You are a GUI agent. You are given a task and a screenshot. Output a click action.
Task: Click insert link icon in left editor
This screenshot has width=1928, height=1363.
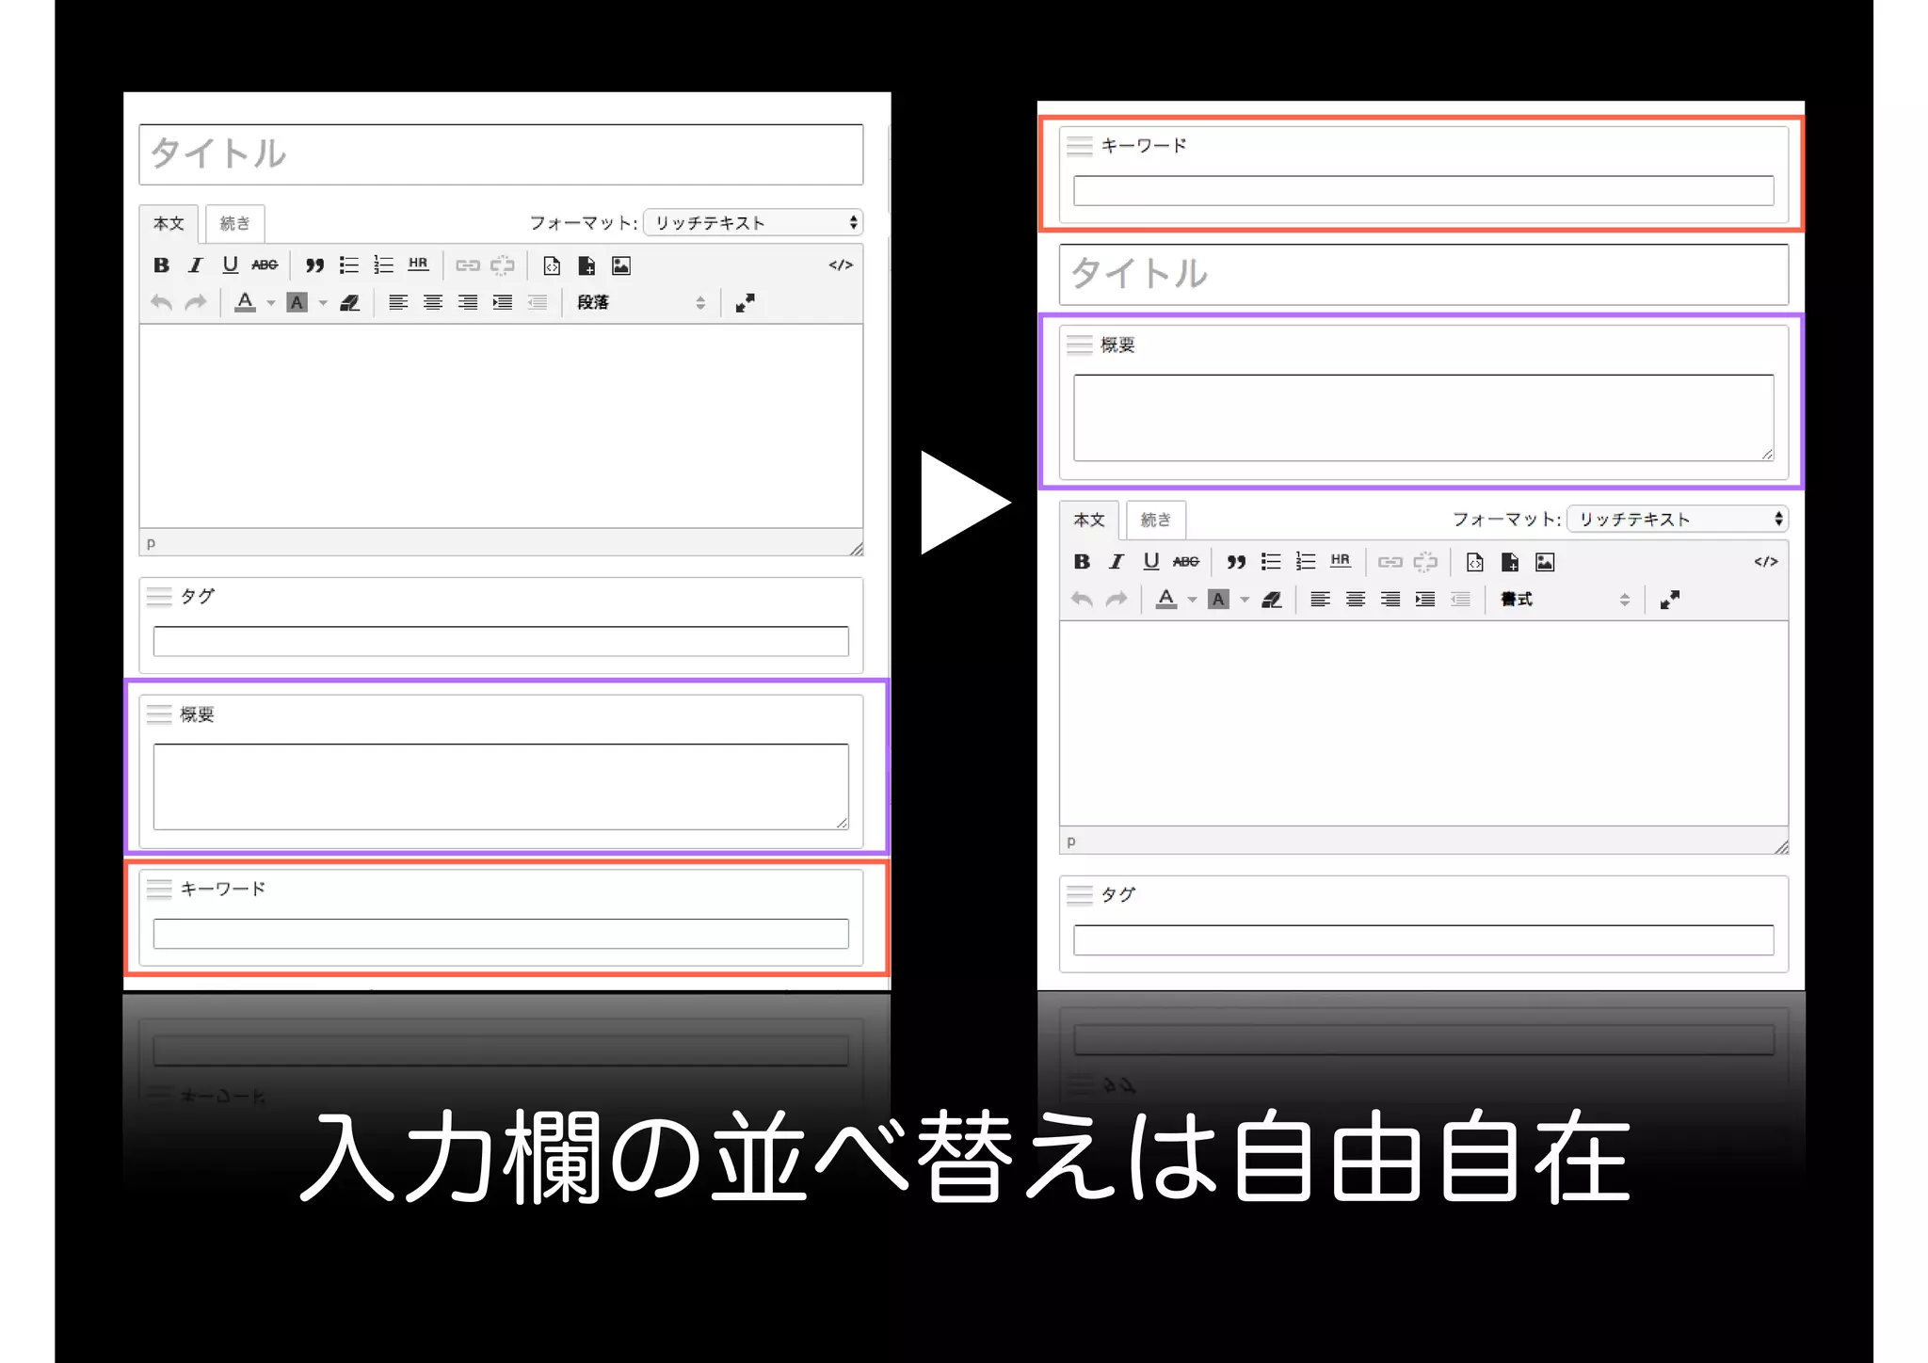pos(468,265)
